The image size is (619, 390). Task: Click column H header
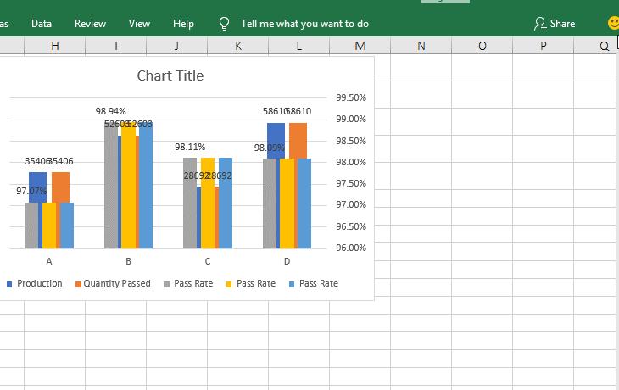55,47
